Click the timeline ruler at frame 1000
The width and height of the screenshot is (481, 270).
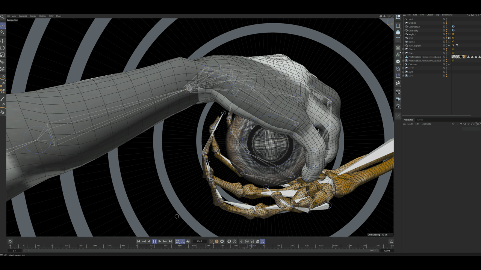292,246
